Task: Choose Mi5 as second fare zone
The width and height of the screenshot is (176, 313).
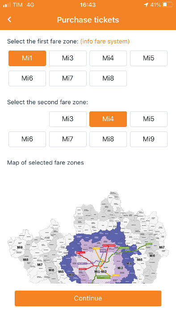Action: click(149, 119)
